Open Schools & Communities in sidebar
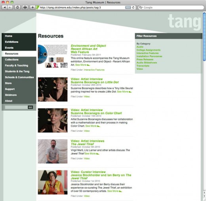206x201 pixels. (x=19, y=77)
